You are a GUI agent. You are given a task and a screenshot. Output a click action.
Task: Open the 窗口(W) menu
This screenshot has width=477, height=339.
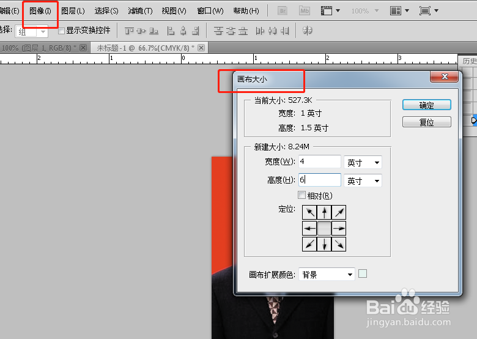click(x=210, y=11)
